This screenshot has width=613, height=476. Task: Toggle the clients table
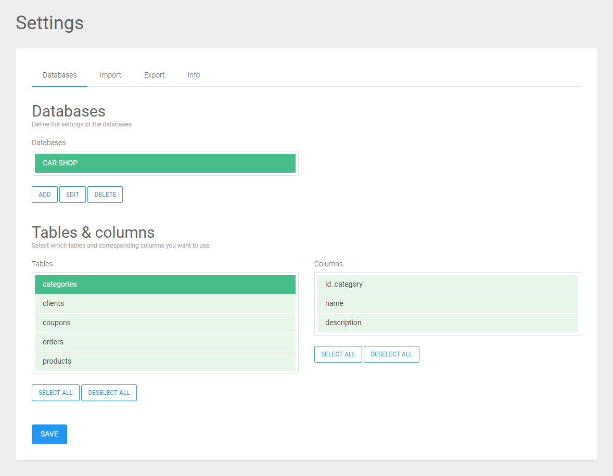tap(165, 304)
